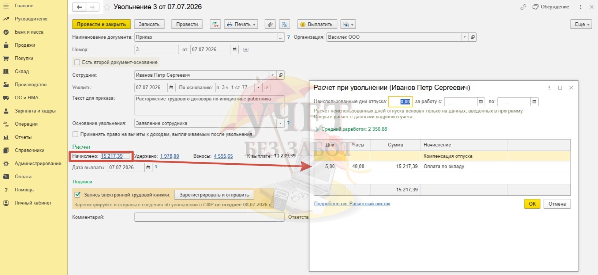This screenshot has height=275, width=598.
Task: Open Подробнее см. Расчетный листок link
Action: coord(352,204)
